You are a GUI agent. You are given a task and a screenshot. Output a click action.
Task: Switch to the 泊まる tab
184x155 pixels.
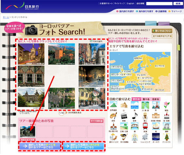click(156, 99)
